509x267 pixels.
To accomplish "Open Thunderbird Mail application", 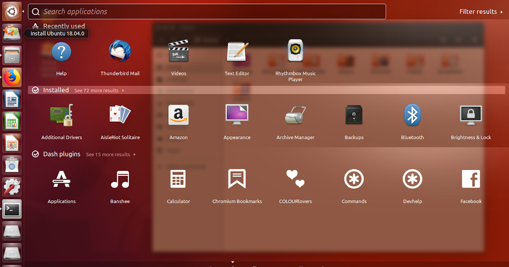I will tap(120, 52).
